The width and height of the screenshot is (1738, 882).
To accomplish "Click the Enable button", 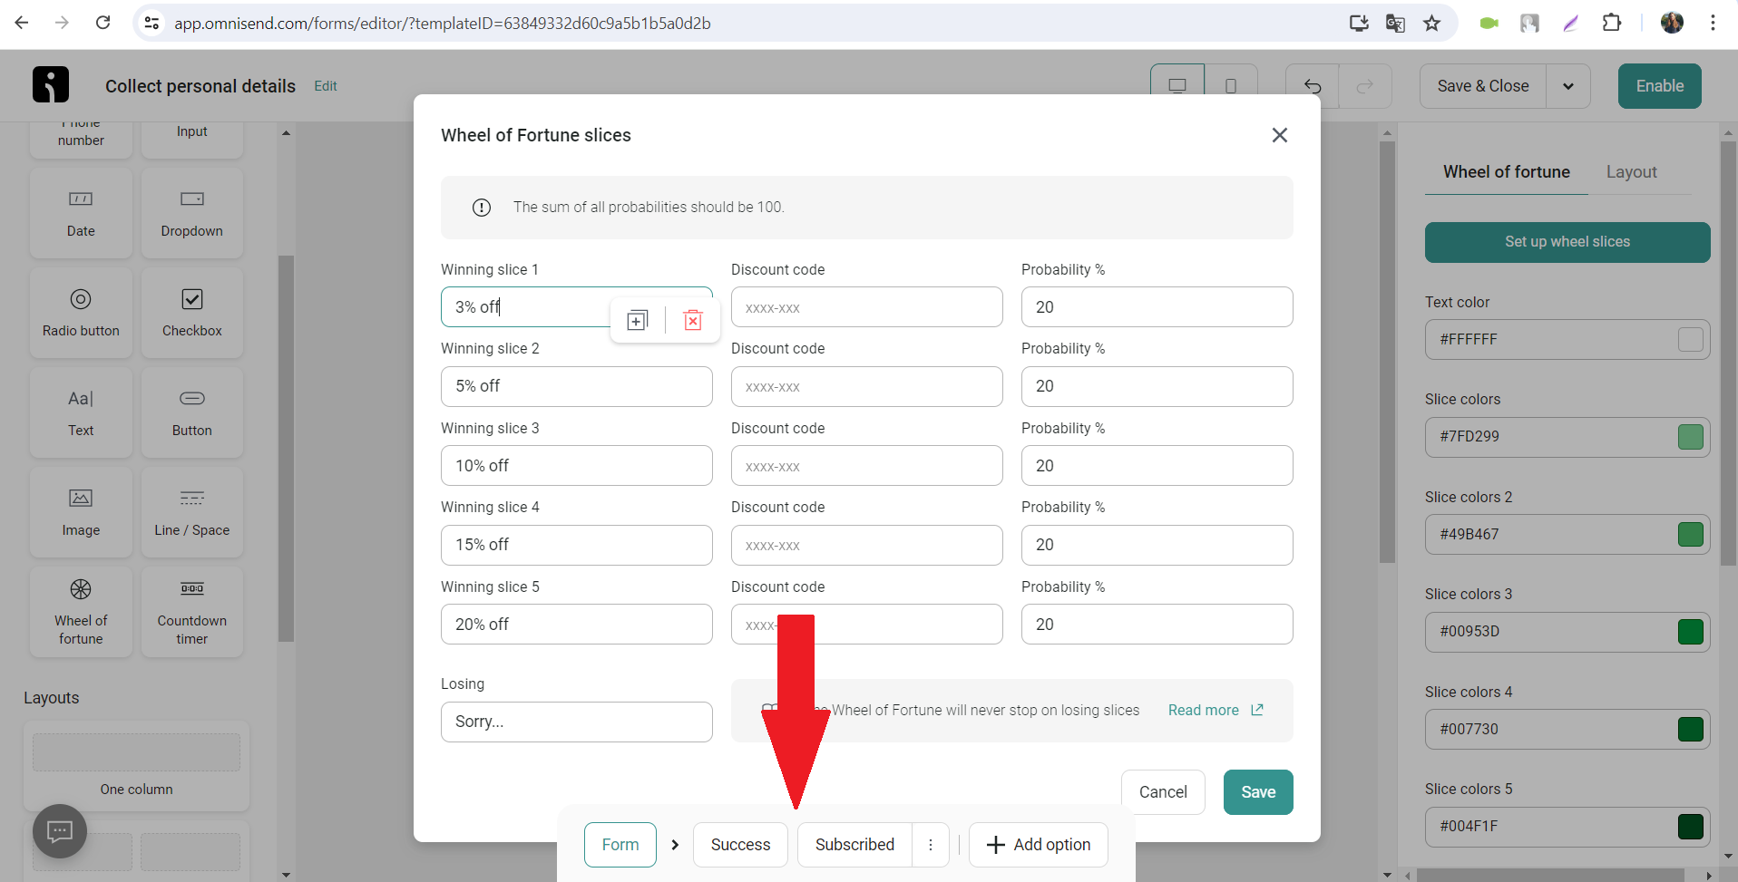I will pyautogui.click(x=1660, y=86).
